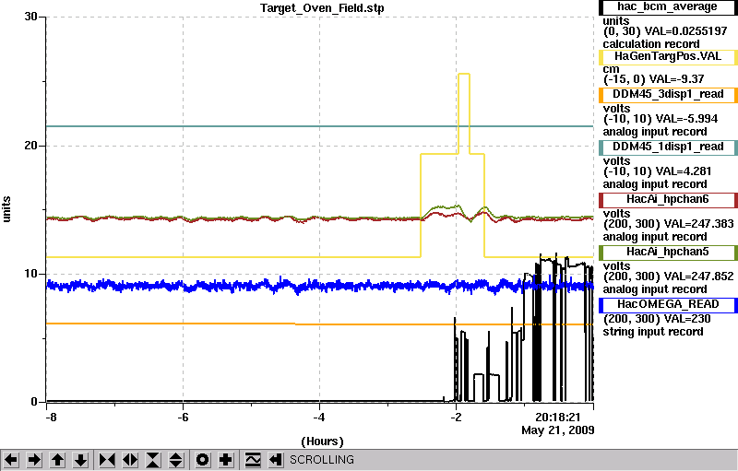Click the 'calculation record' legend text
Image resolution: width=738 pixels, height=471 pixels.
pos(651,44)
